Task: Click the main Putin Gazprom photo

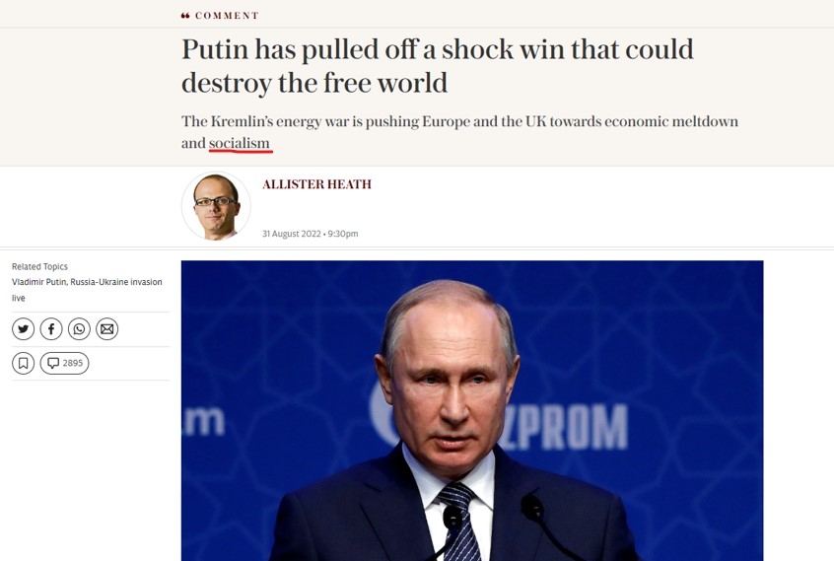Action: tap(472, 410)
